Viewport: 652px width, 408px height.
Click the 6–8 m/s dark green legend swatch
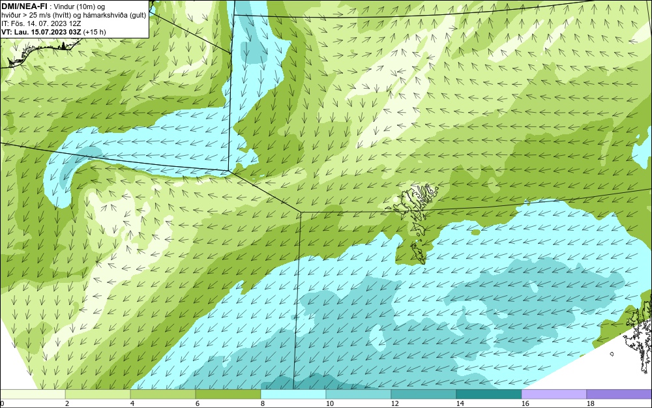click(228, 394)
